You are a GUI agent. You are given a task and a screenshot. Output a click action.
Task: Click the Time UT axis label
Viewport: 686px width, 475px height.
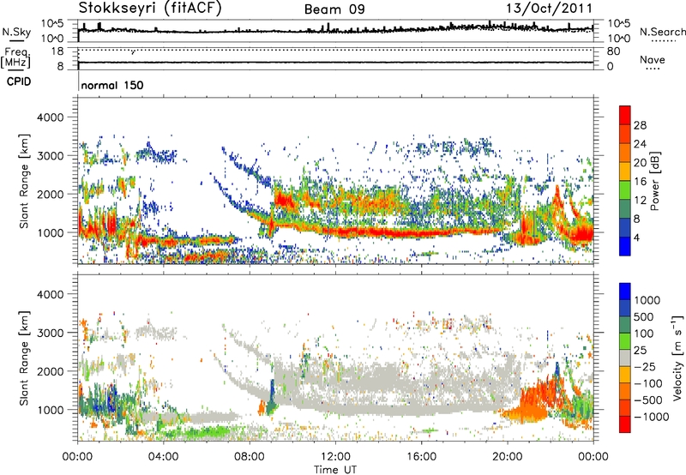[335, 470]
